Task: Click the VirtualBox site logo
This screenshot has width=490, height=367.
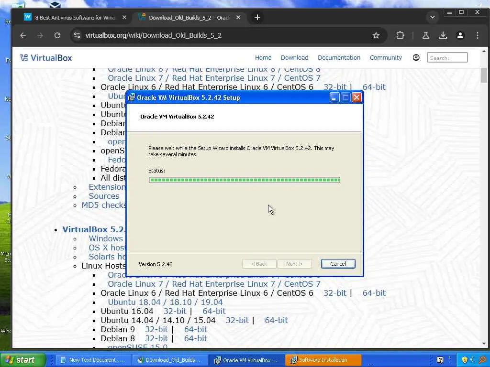Action: [46, 58]
